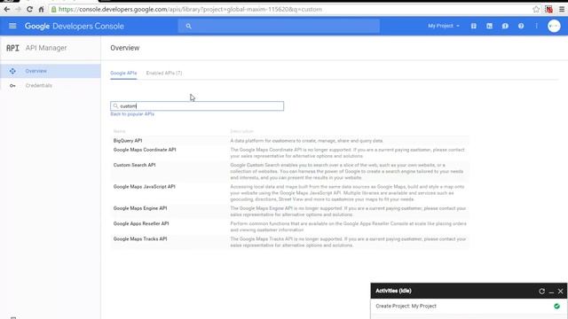Bookmark this page with the star icon
568x319 pixels.
point(536,10)
